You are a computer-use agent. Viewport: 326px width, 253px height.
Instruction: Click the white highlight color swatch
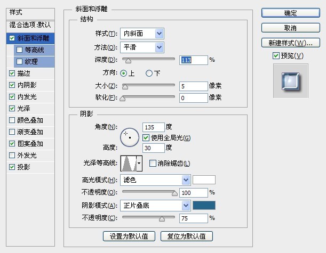pyautogui.click(x=204, y=180)
